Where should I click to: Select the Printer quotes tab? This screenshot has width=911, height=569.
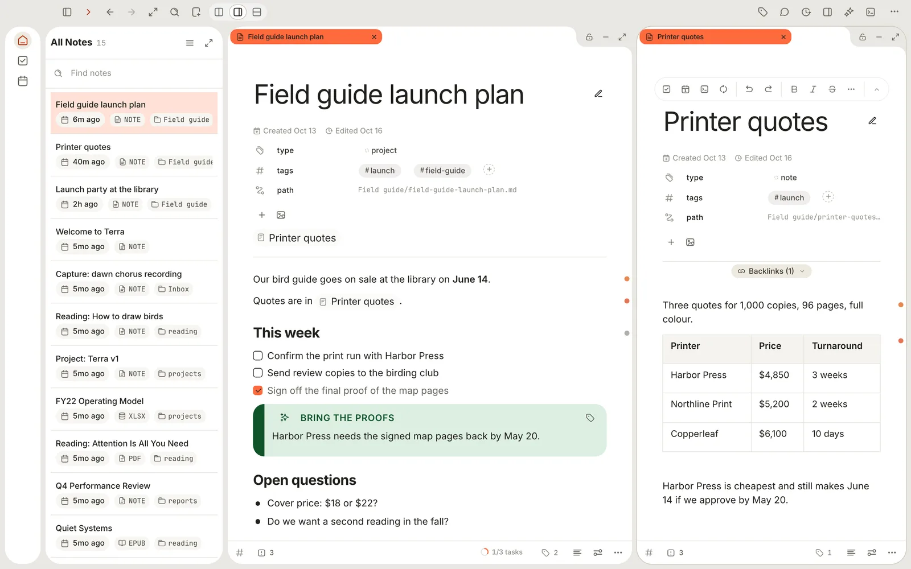coord(715,37)
